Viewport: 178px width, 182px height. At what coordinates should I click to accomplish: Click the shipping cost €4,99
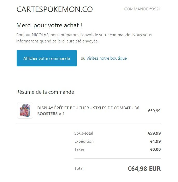155,141
